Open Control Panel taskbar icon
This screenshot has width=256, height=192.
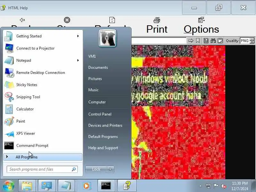pos(47,186)
